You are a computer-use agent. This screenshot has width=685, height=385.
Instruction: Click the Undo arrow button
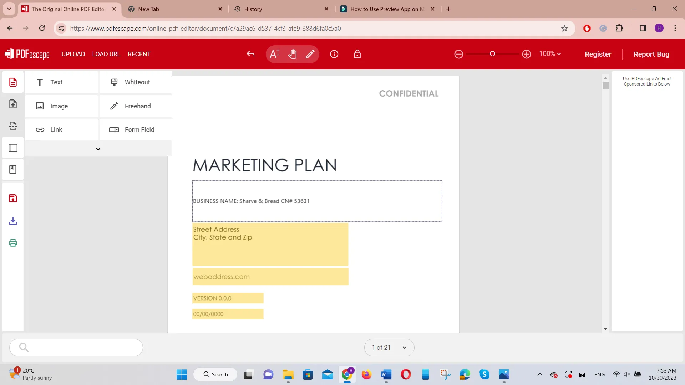(x=251, y=54)
